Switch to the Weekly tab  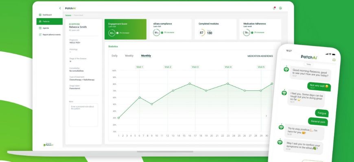click(129, 56)
